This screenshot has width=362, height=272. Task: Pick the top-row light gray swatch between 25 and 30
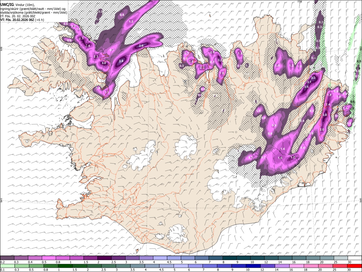click(341, 258)
